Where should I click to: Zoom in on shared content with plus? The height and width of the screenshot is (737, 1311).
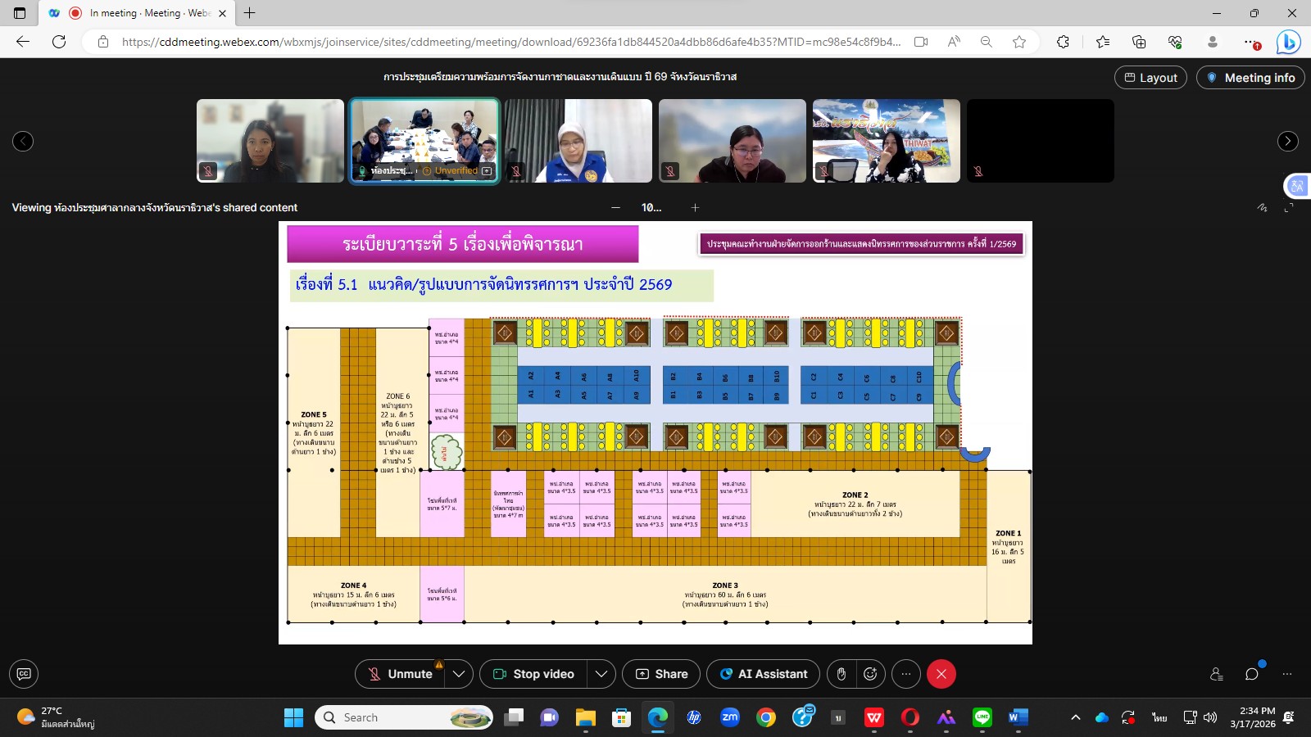click(695, 208)
